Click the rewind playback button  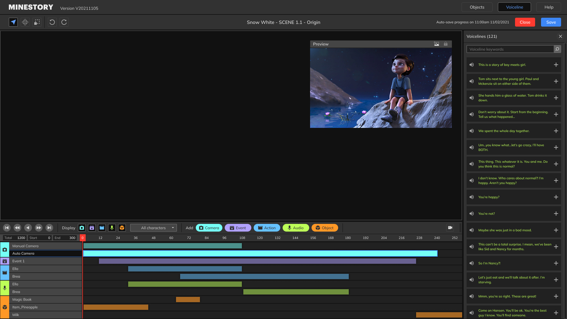(x=17, y=228)
